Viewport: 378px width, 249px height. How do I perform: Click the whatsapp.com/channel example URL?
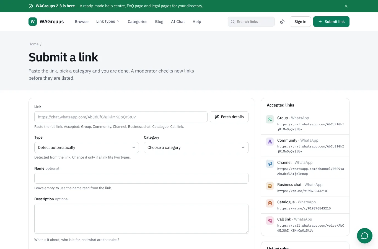point(310,171)
